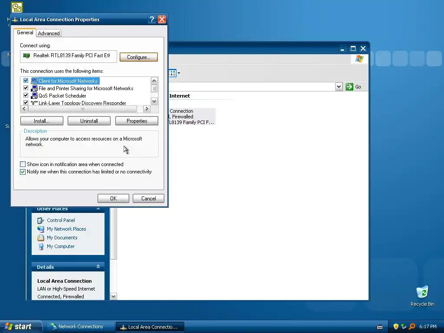The image size is (444, 333).
Task: Click the My Documents folder icon
Action: pyautogui.click(x=41, y=238)
